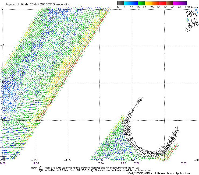Click the NOAA/NESDIS Office of Research credit
Image resolution: width=199 pixels, height=175 pixels.
pyautogui.click(x=158, y=173)
